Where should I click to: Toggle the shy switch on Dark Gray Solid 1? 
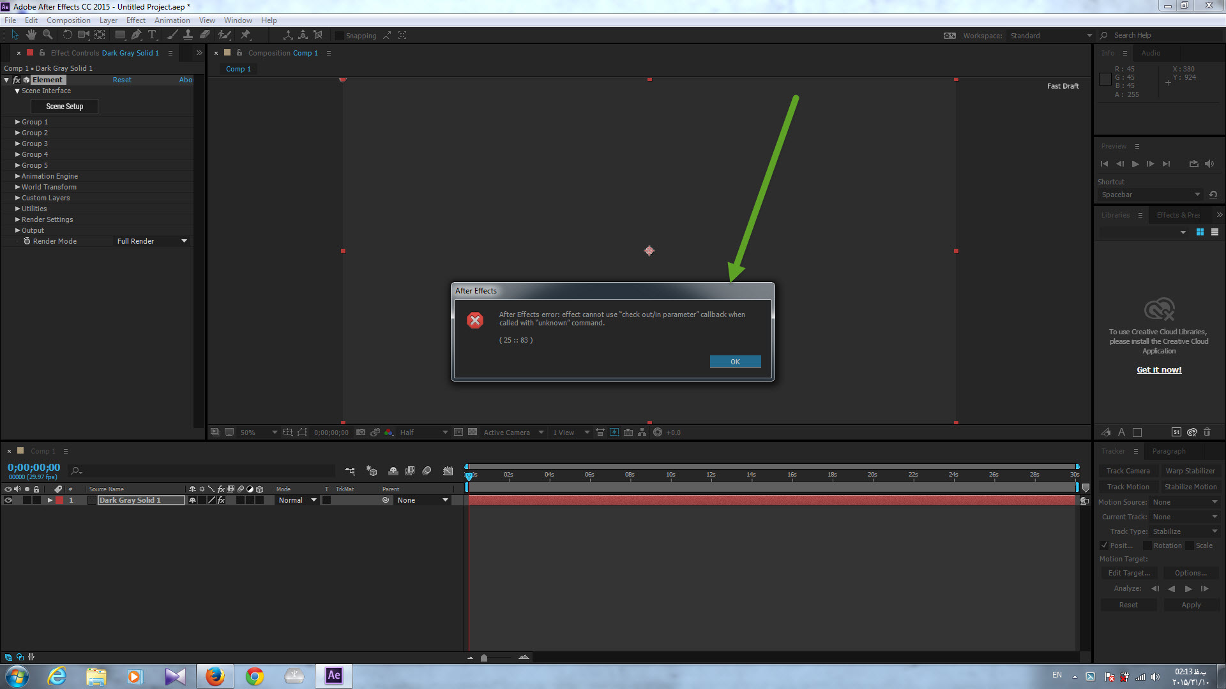point(192,500)
